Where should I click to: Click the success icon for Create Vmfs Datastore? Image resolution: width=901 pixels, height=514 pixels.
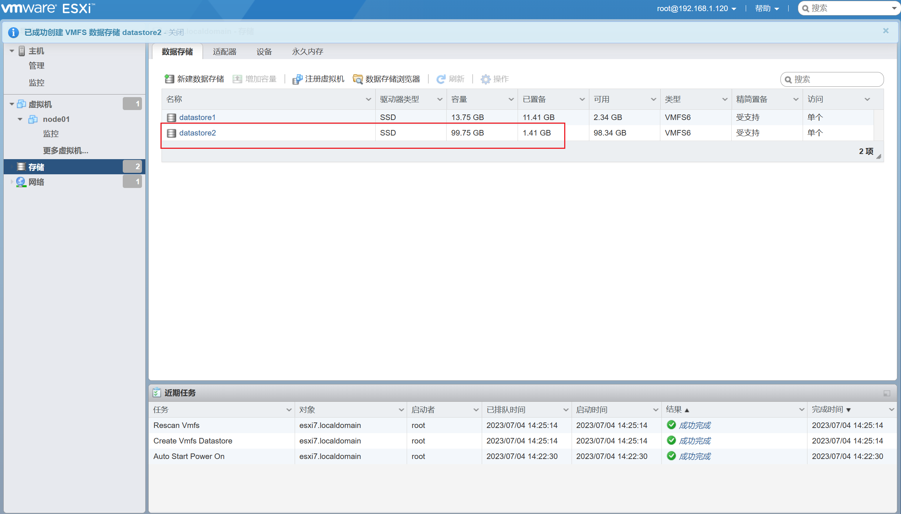(x=671, y=441)
